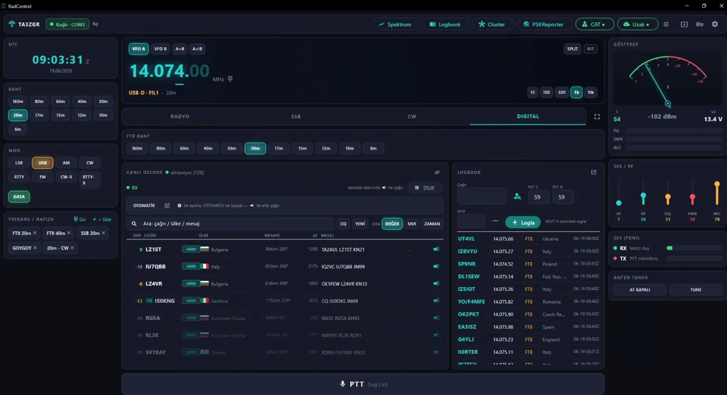The width and height of the screenshot is (727, 395).
Task: Open auto settings sliders icon beside OTOMATİK
Action: (x=167, y=205)
